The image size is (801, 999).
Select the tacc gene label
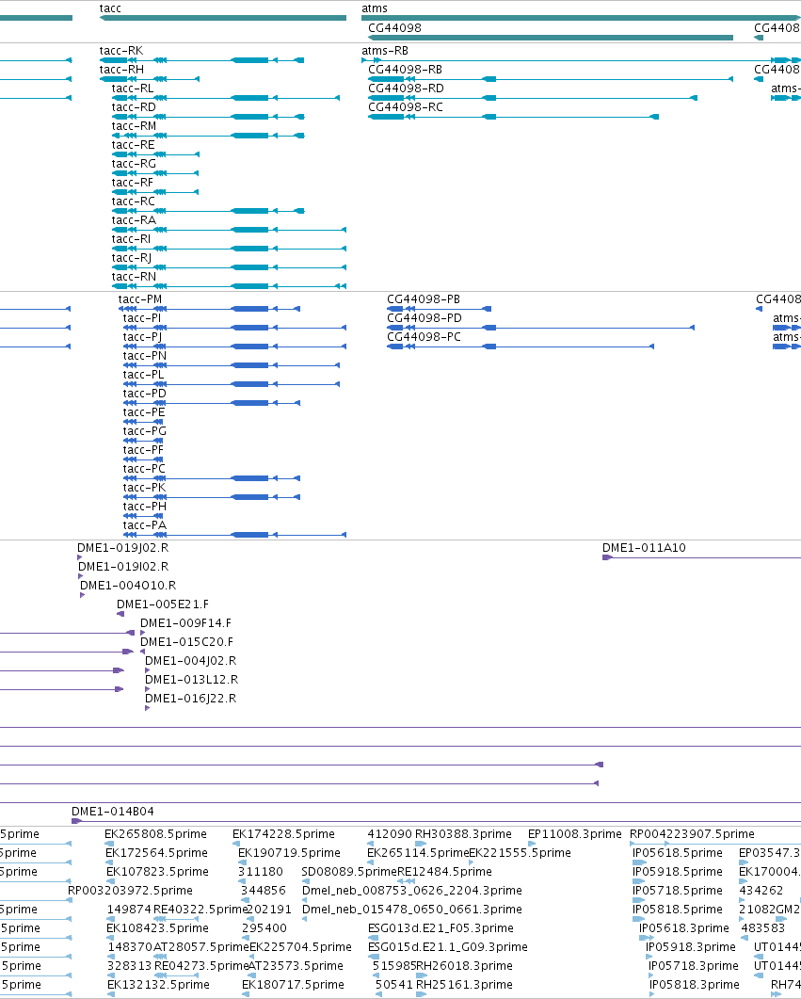pyautogui.click(x=110, y=8)
